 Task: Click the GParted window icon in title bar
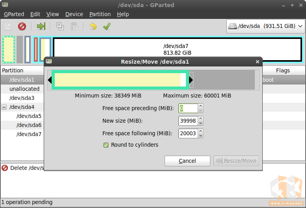pyautogui.click(x=5, y=5)
